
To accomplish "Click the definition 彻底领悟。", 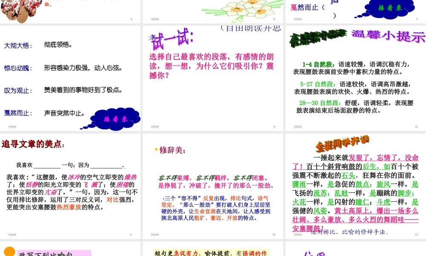I will (x=58, y=45).
